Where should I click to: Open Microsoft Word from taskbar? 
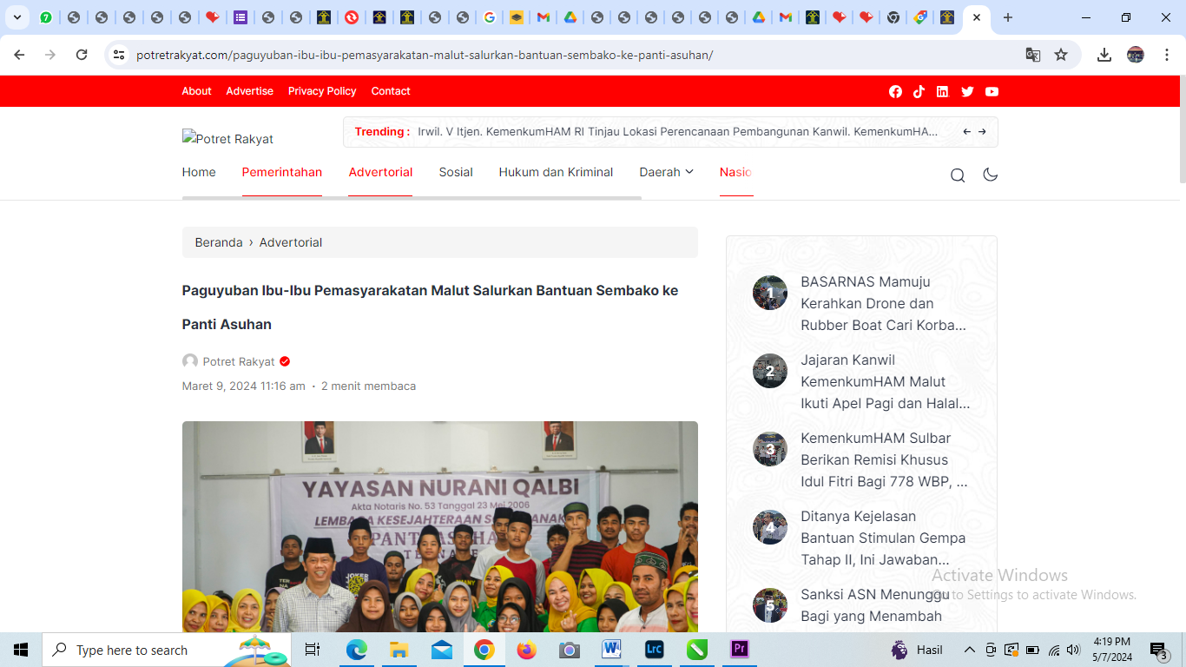click(611, 650)
